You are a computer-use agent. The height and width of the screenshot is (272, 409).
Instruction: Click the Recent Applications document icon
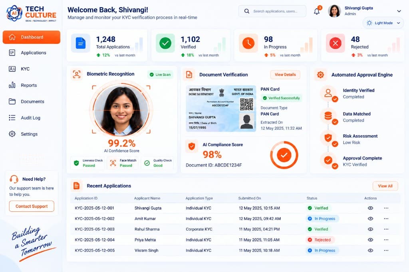pyautogui.click(x=76, y=186)
